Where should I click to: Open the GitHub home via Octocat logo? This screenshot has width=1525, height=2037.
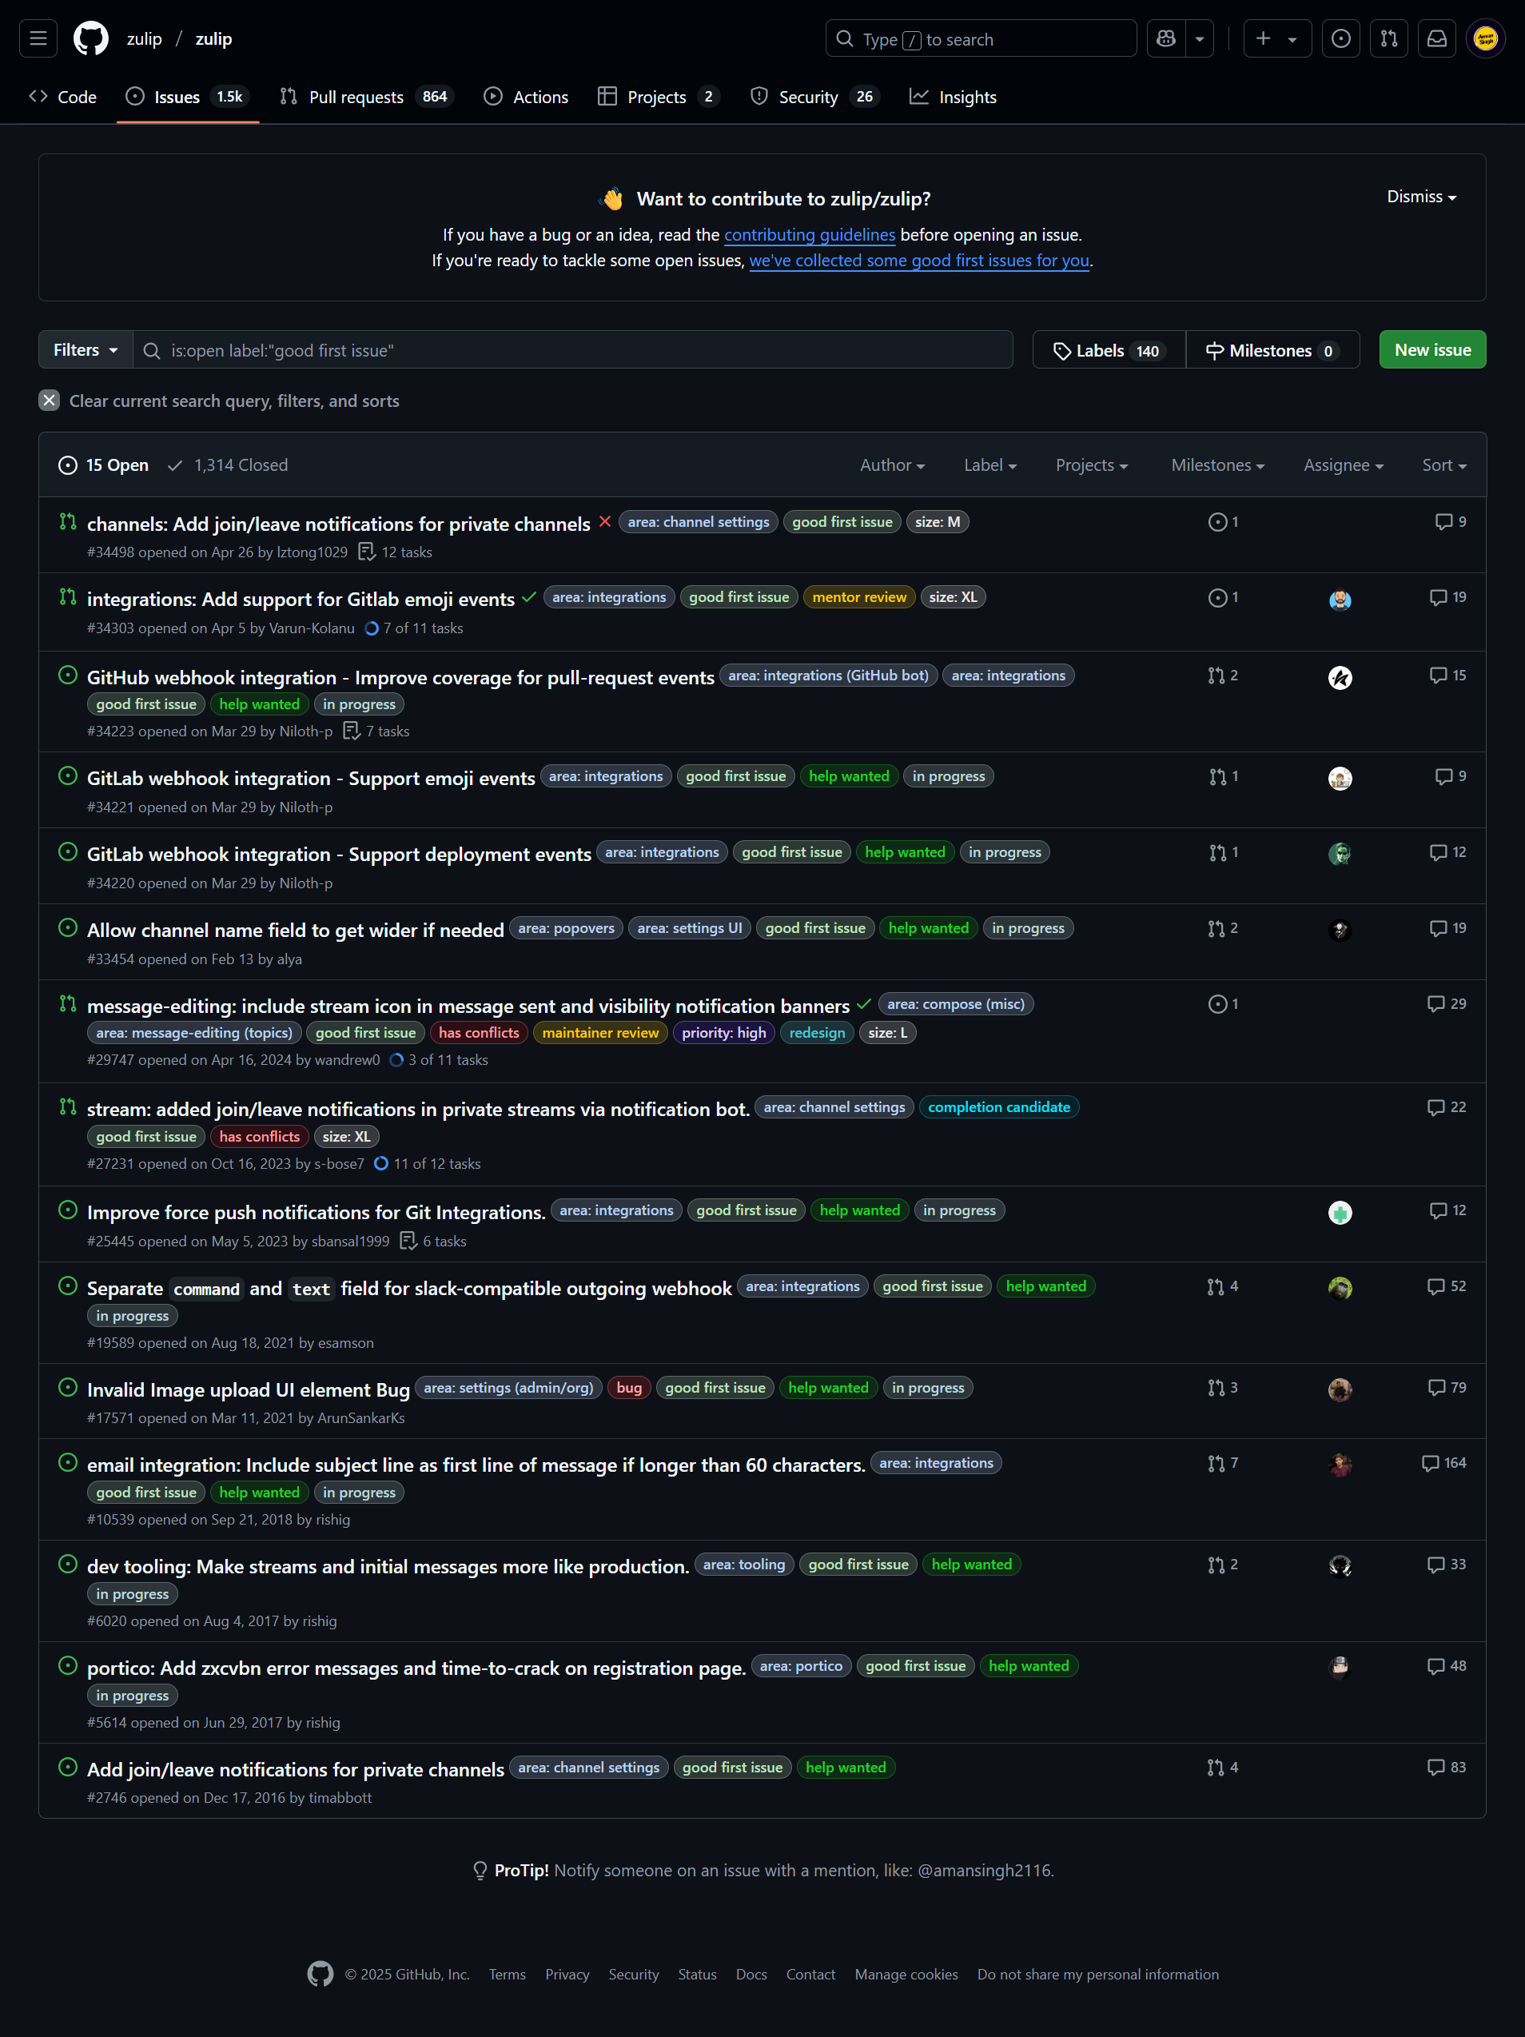coord(90,38)
